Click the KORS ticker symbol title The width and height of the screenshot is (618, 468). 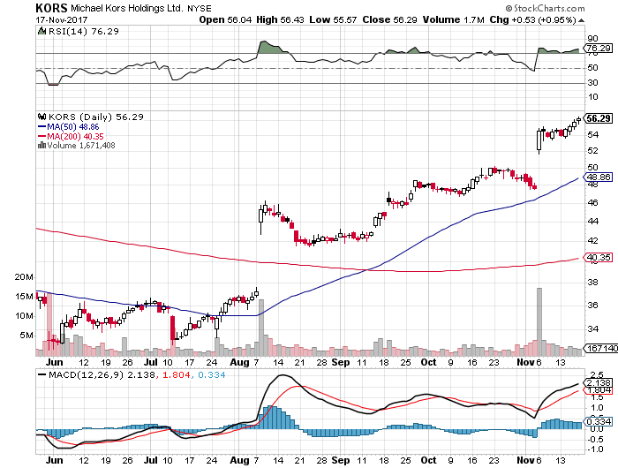[x=51, y=8]
